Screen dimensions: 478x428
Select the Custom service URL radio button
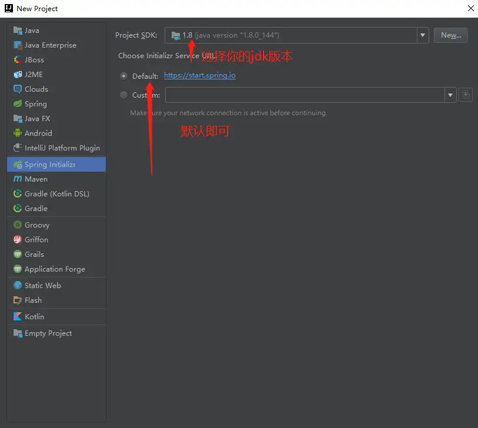[123, 95]
